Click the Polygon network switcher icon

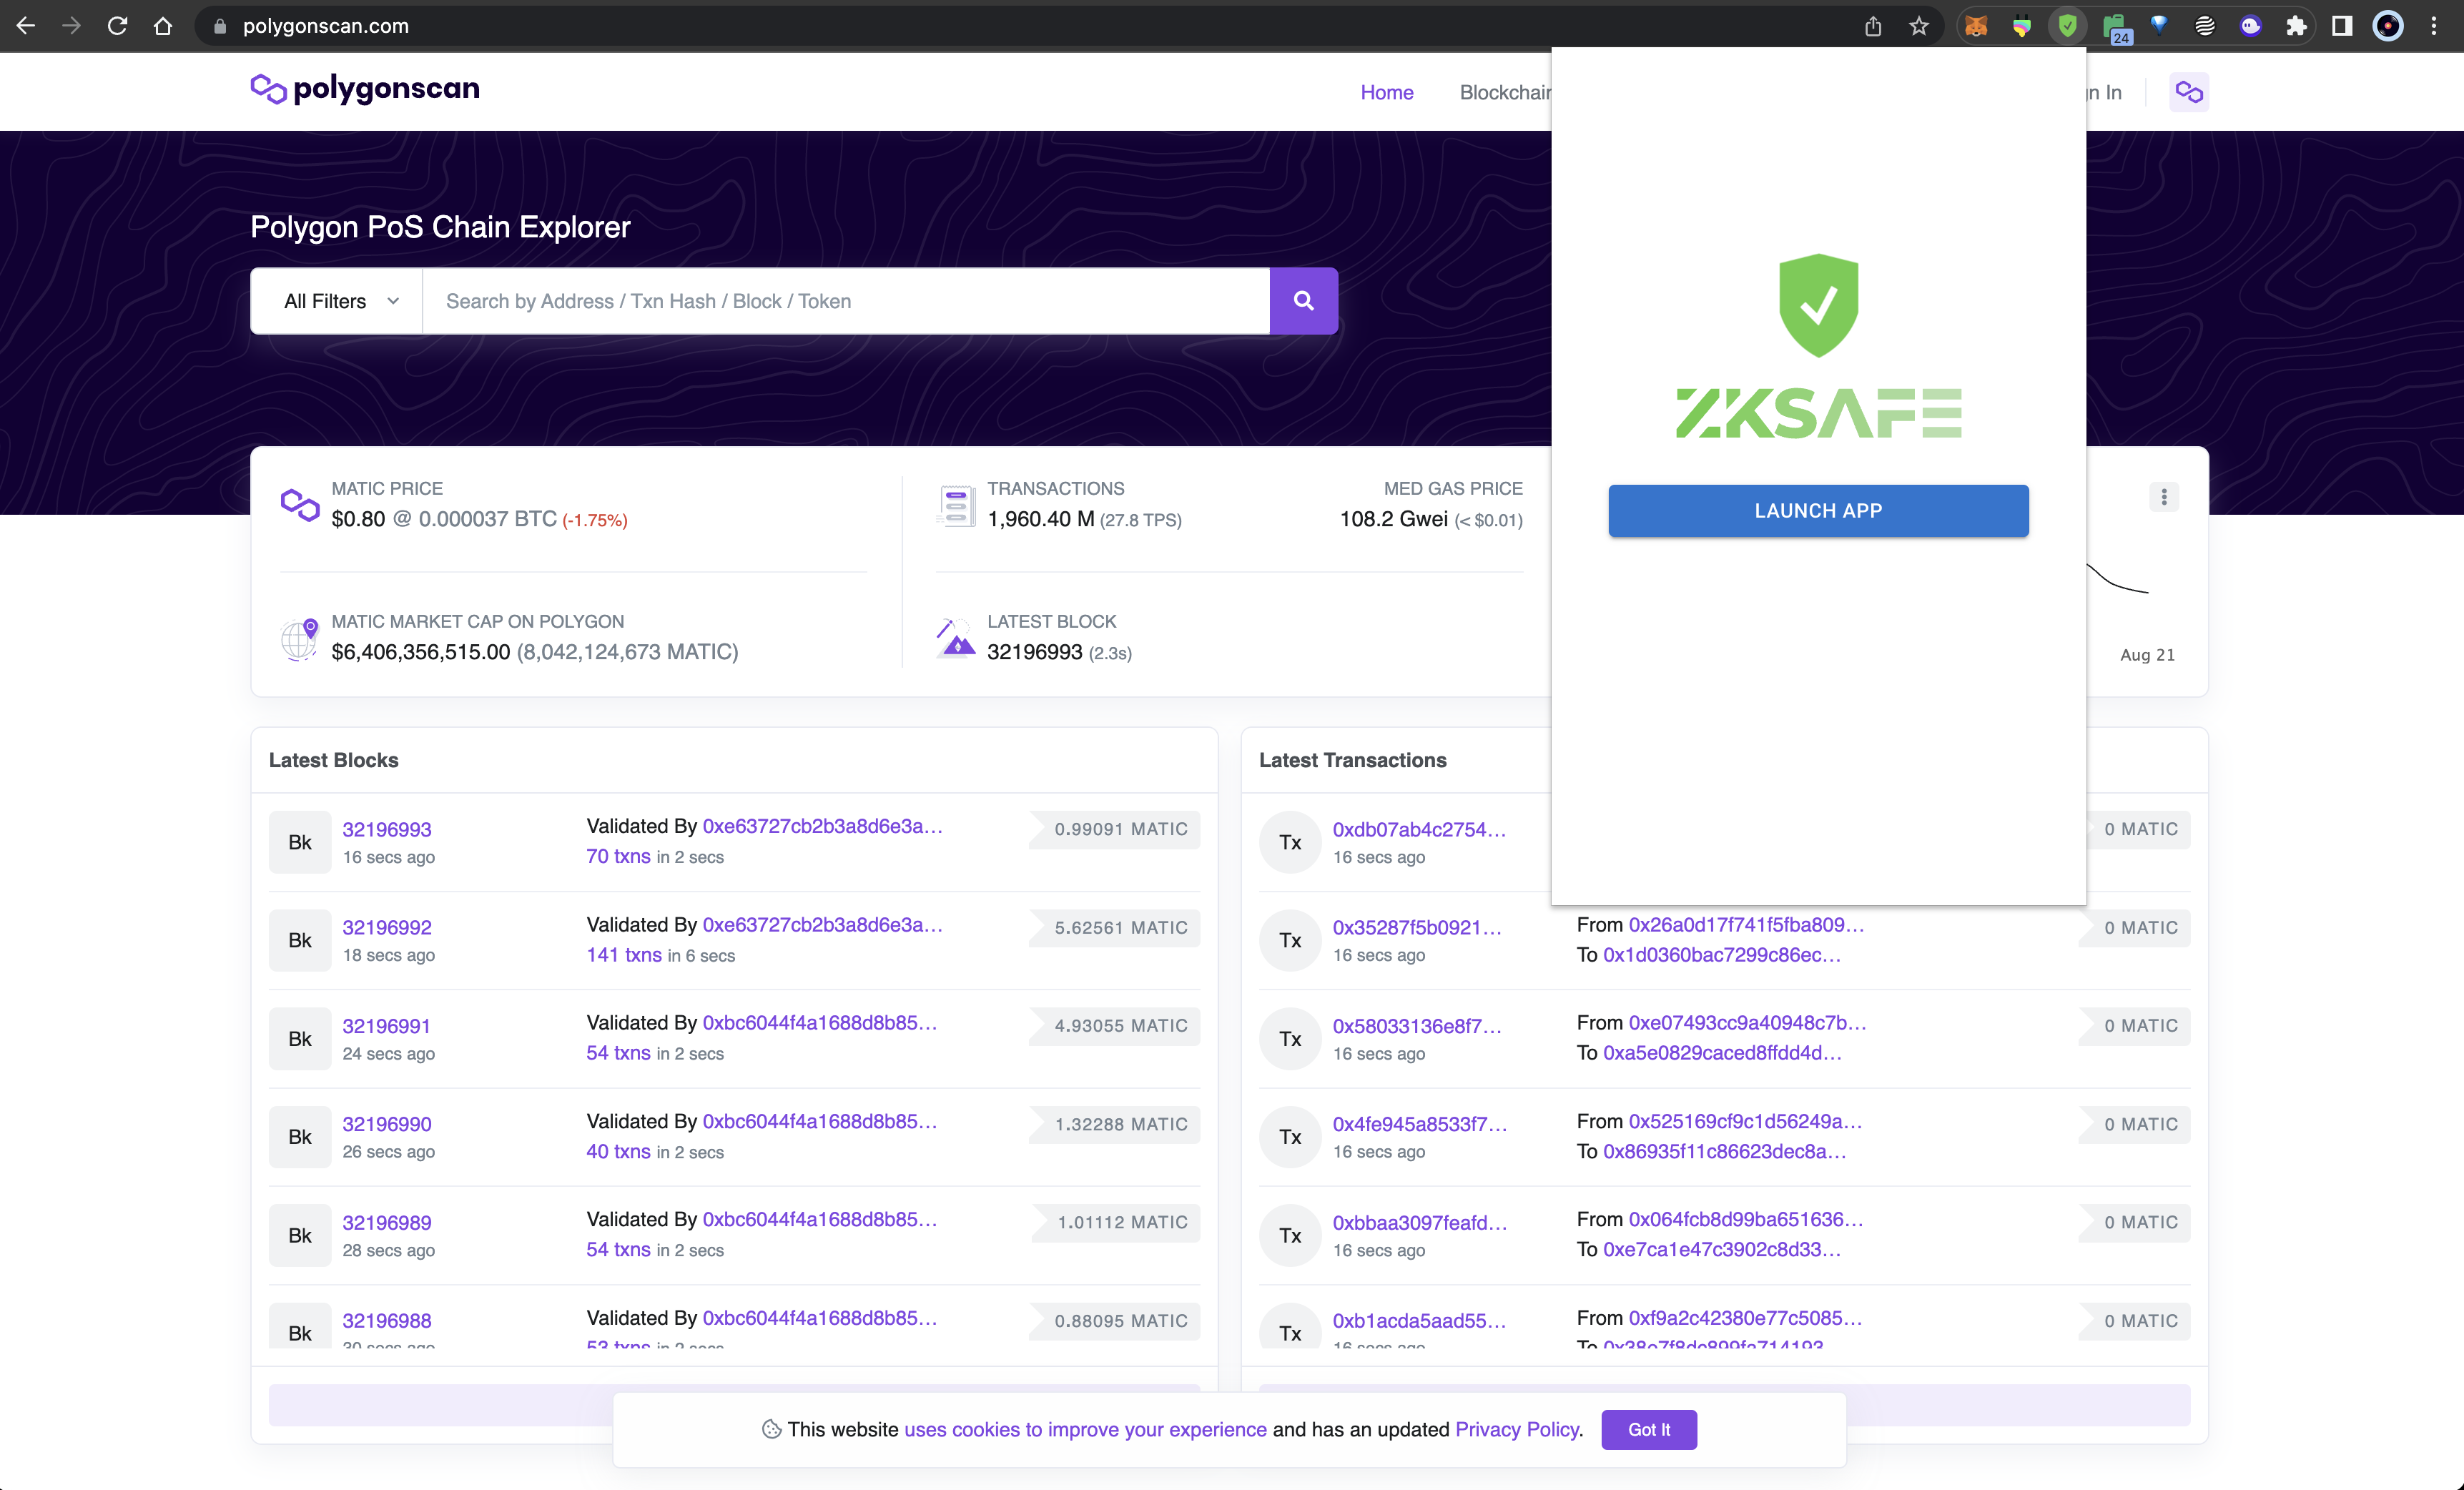[2188, 92]
